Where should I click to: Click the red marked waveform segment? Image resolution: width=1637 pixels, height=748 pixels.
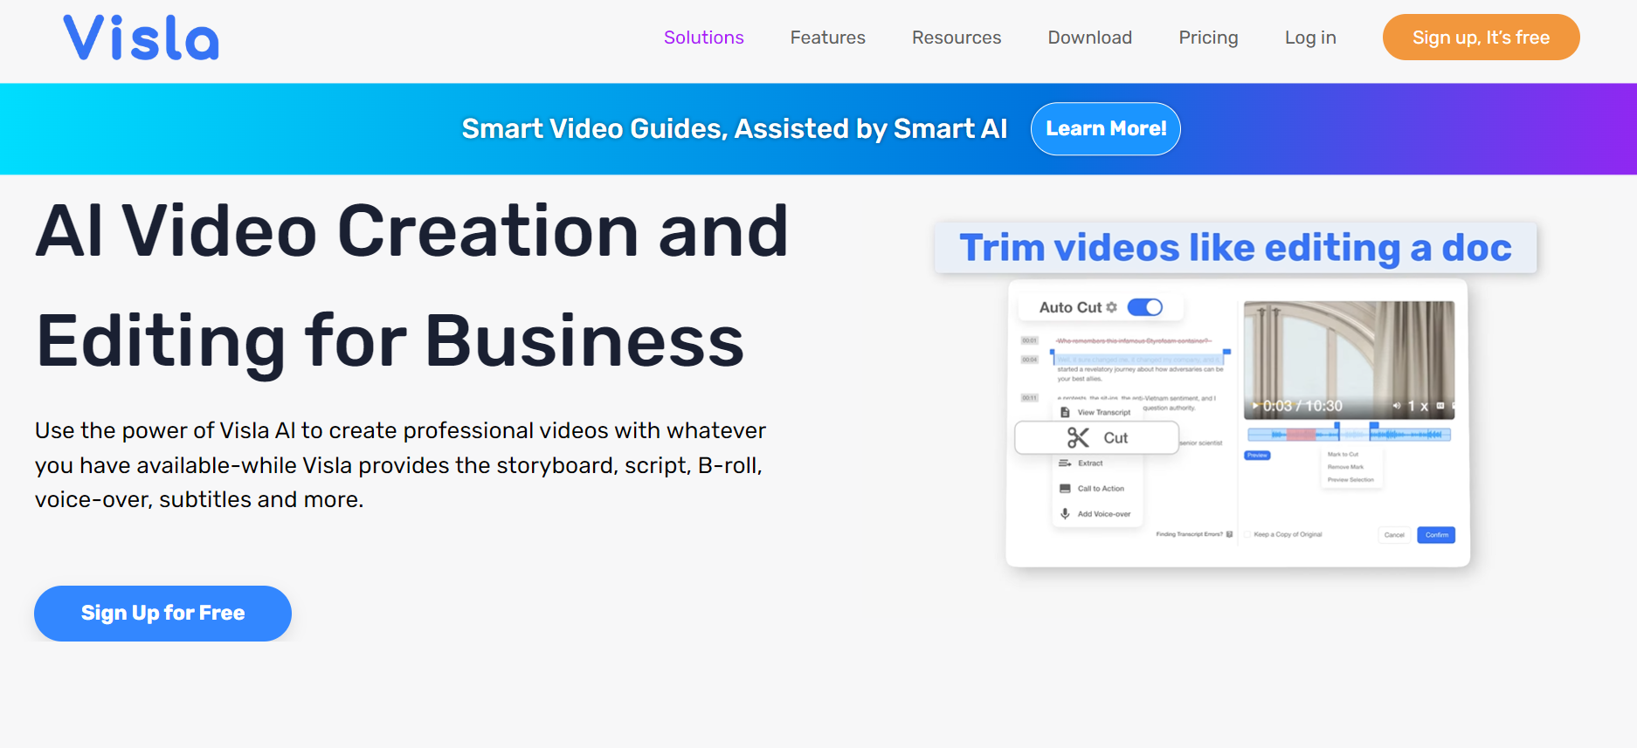1302,434
